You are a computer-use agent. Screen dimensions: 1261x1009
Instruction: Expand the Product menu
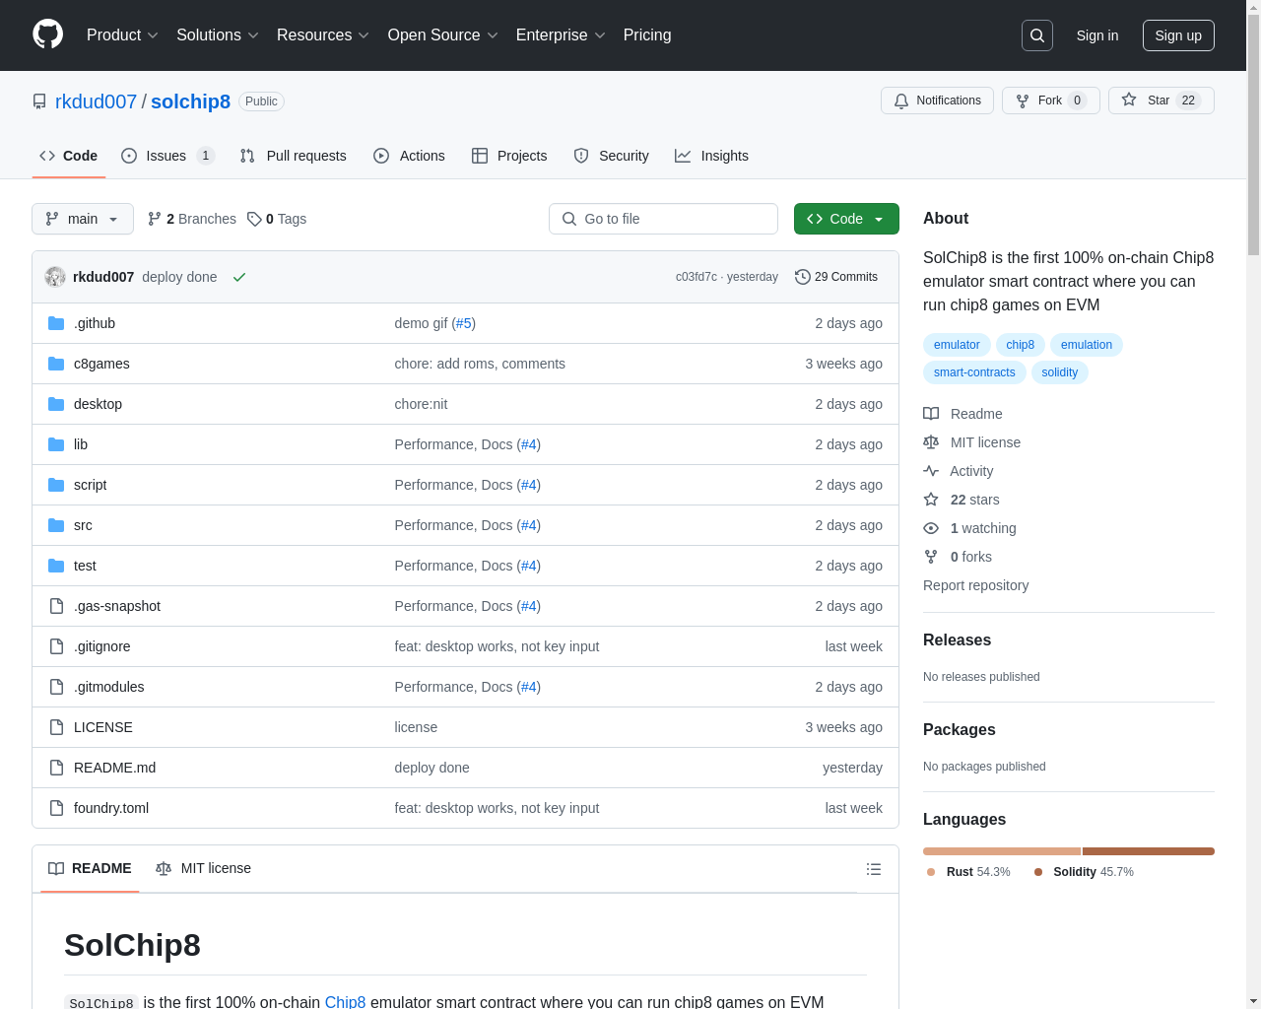tap(122, 35)
